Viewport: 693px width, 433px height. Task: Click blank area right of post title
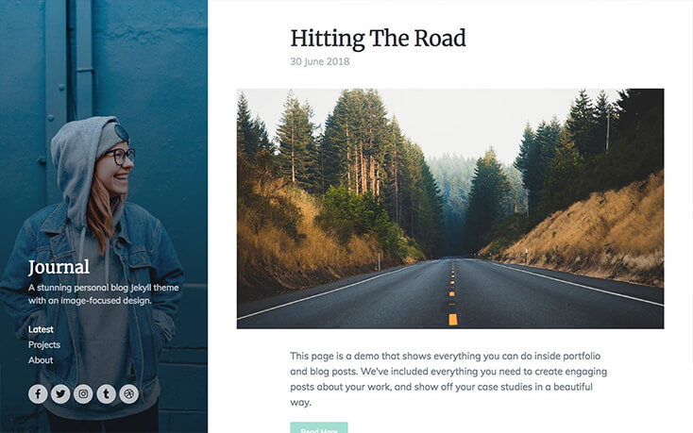coord(575,39)
